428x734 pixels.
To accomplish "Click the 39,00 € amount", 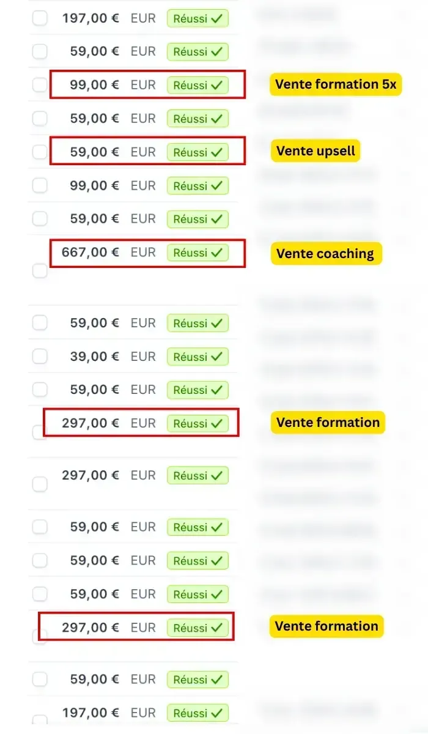I will 95,356.
